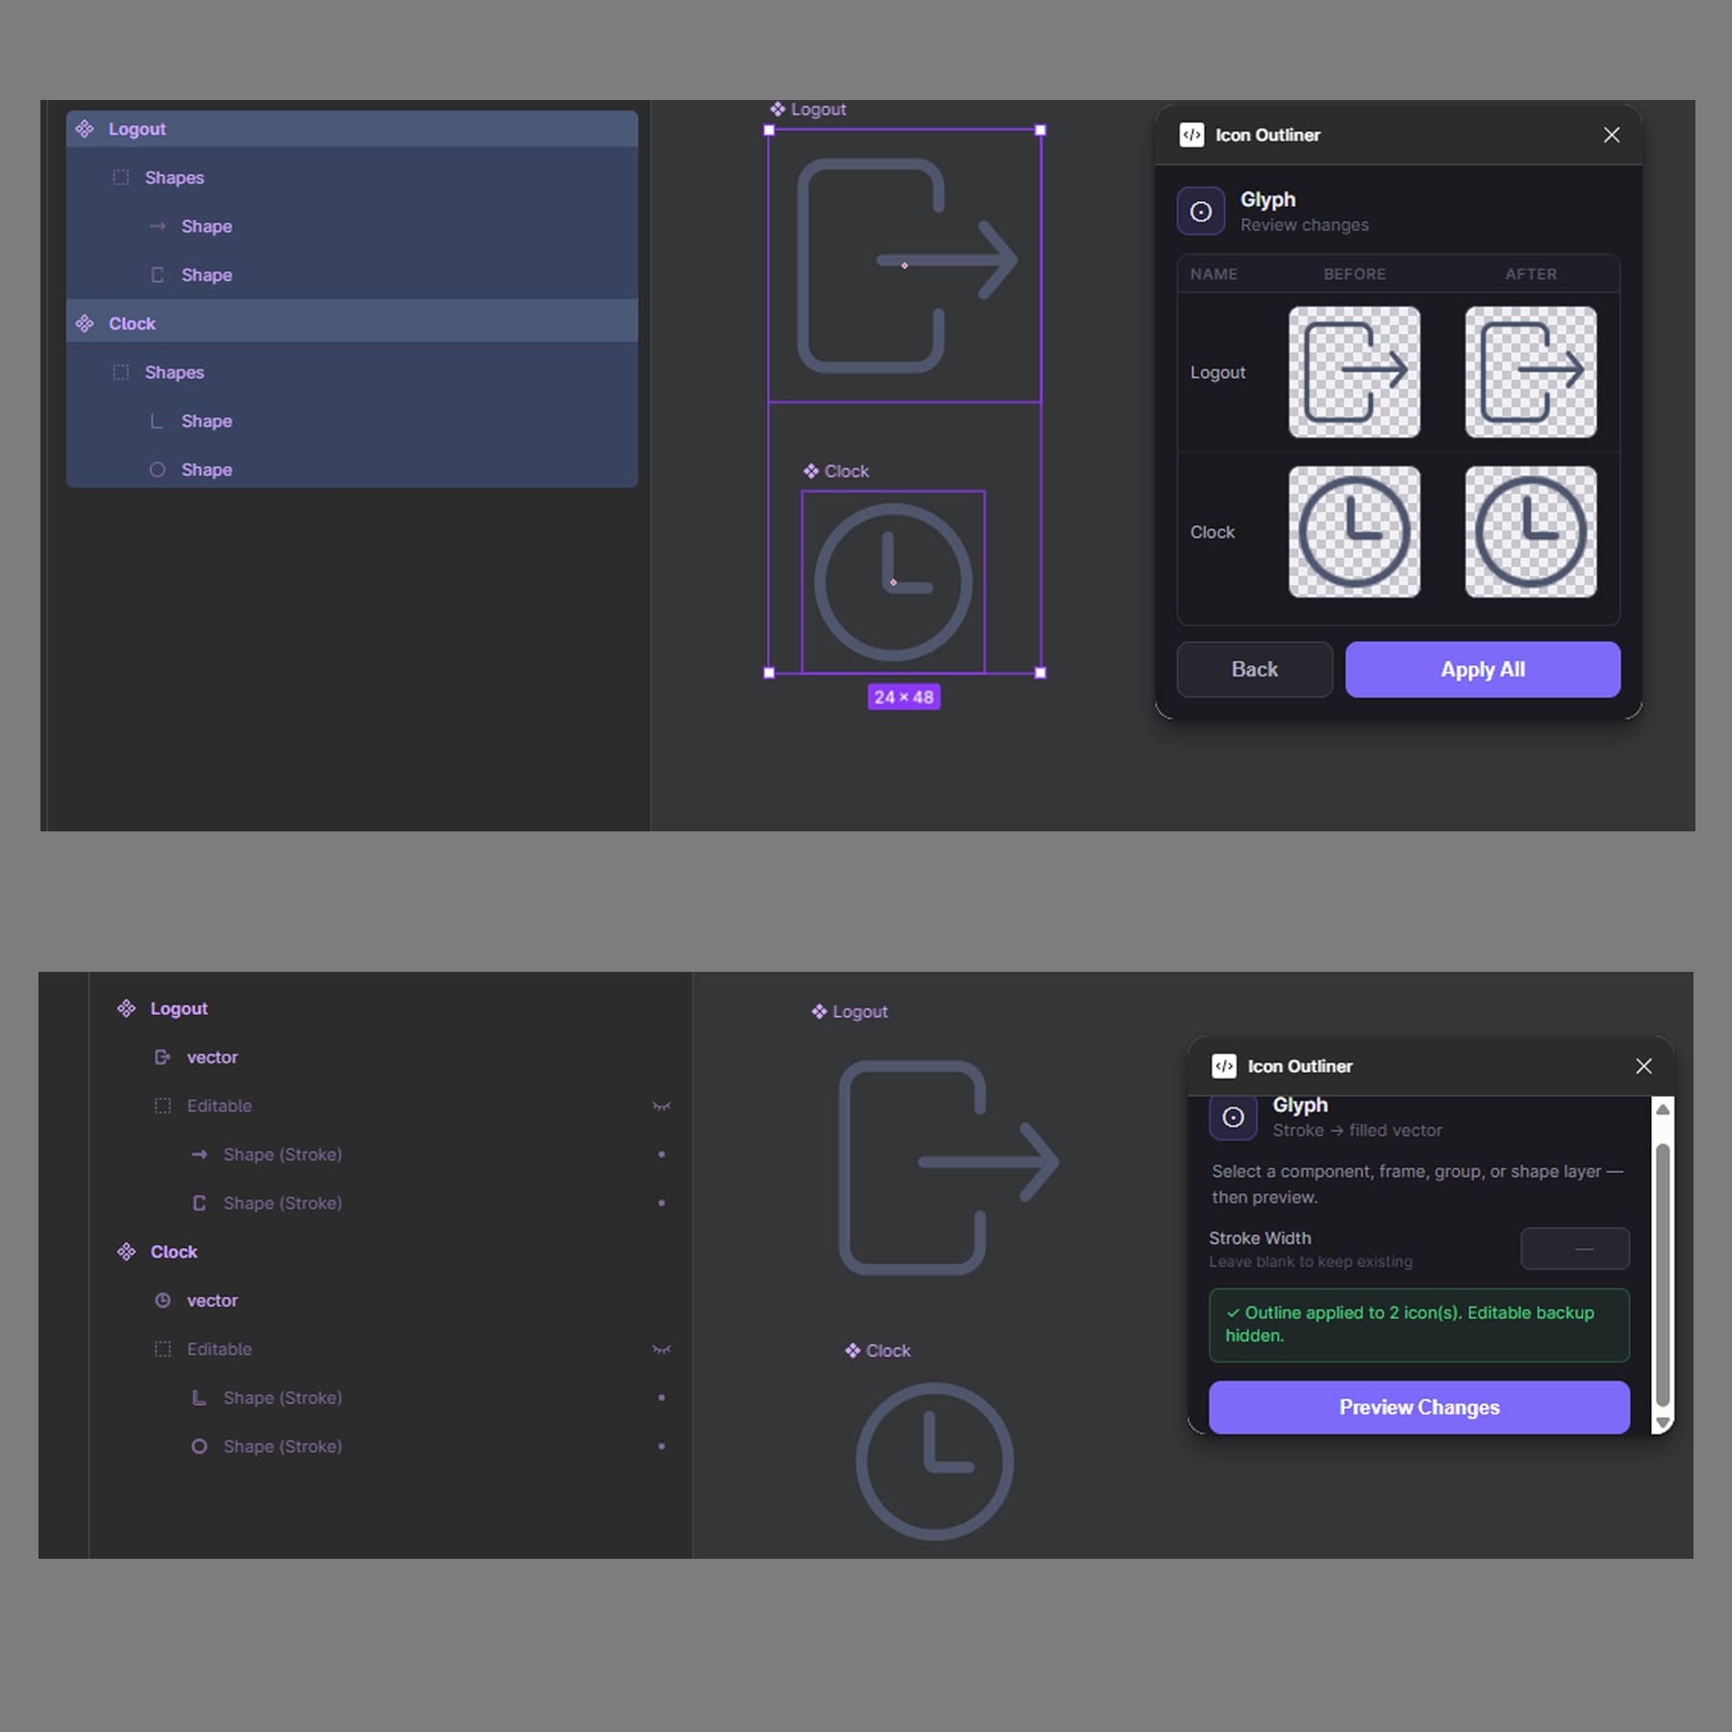Screen dimensions: 1732x1732
Task: Toggle visibility dot of clock-hands Shape (Stroke) layer
Action: 661,1397
